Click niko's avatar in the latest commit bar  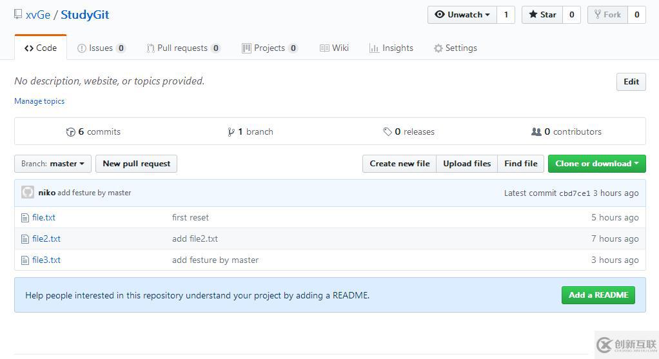(28, 192)
